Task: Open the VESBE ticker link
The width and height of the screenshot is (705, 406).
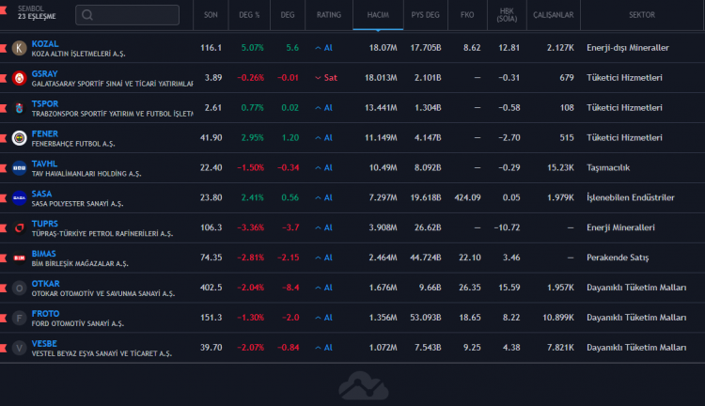Action: [44, 344]
